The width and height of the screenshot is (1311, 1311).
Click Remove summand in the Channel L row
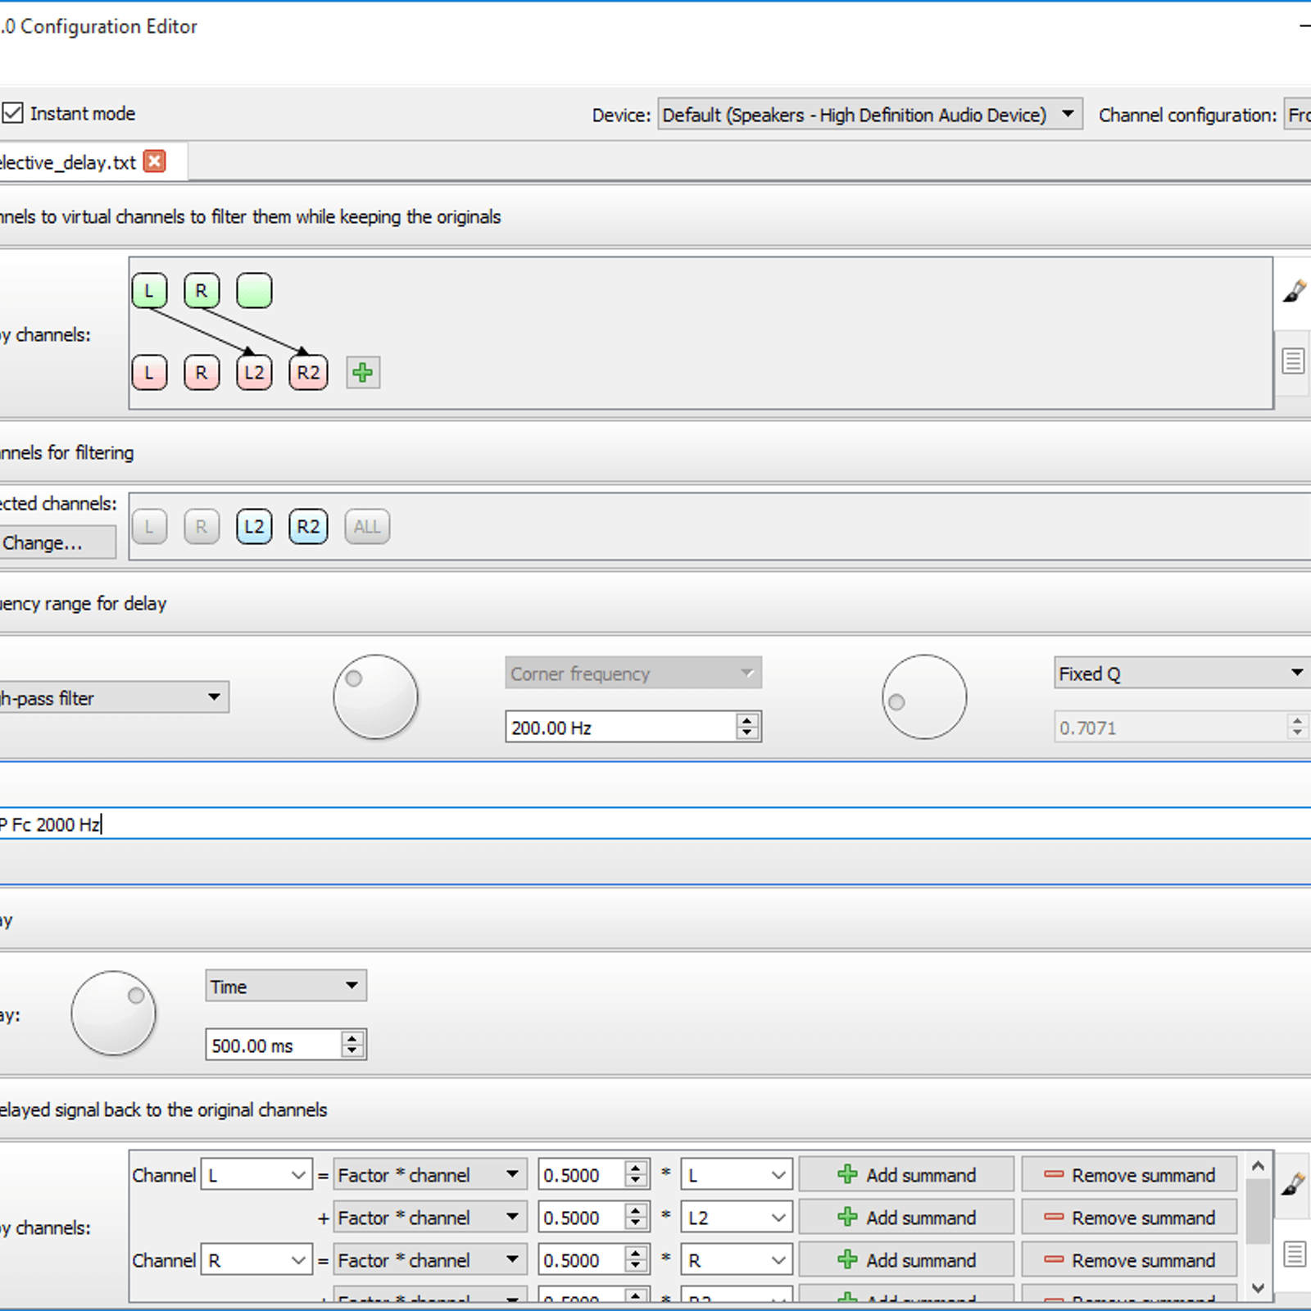(1129, 1175)
